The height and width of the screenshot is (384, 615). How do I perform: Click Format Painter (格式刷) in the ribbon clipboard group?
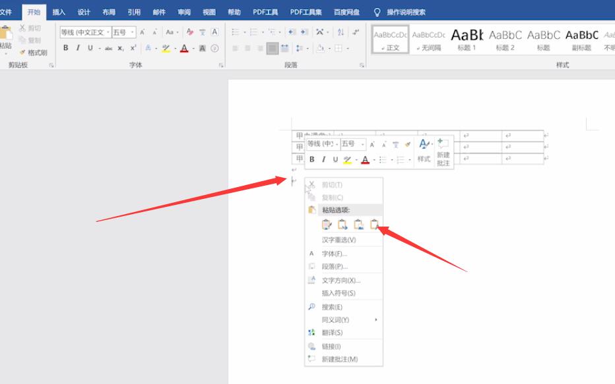coord(33,53)
